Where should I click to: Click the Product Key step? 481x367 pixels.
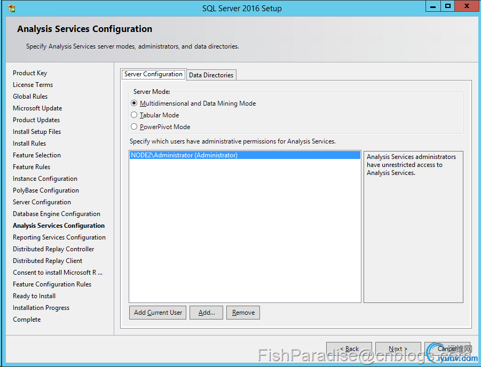(30, 73)
